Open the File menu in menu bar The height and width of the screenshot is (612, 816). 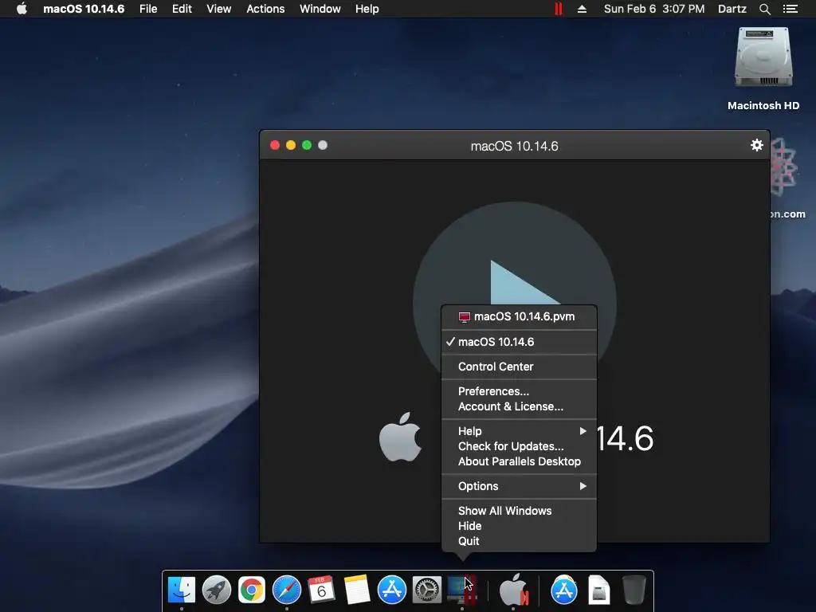[x=148, y=9]
